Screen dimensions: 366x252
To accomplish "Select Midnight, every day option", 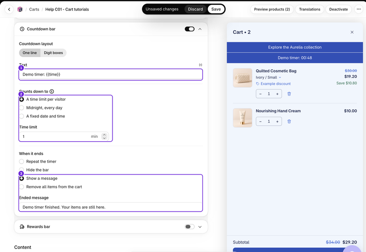I will [x=21, y=108].
